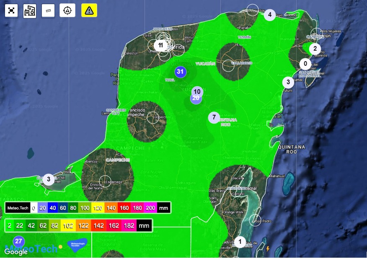Click the Xpujil map label

pos(183,188)
